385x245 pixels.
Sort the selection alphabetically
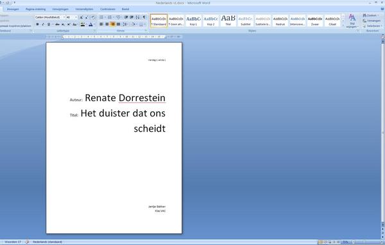coord(137,17)
